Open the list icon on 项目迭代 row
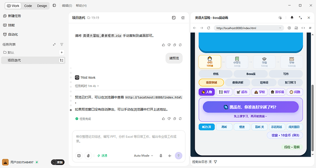The height and width of the screenshot is (168, 316). point(62,60)
